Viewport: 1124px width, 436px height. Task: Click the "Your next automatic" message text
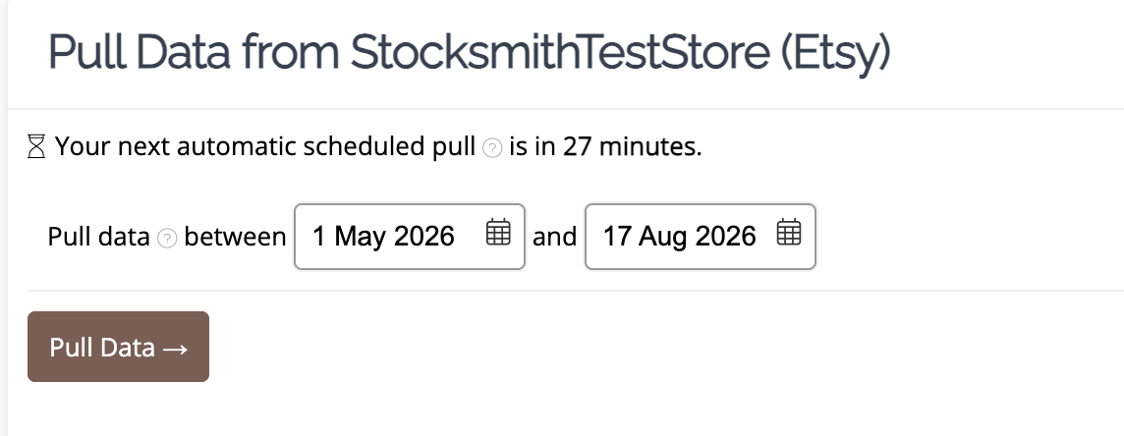176,146
